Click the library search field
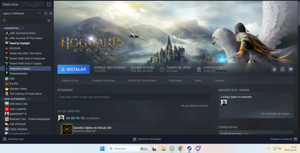The image size is (300, 153). pos(24,21)
